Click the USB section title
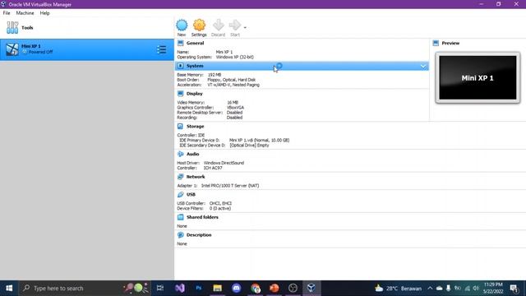This screenshot has width=526, height=296. tap(191, 194)
